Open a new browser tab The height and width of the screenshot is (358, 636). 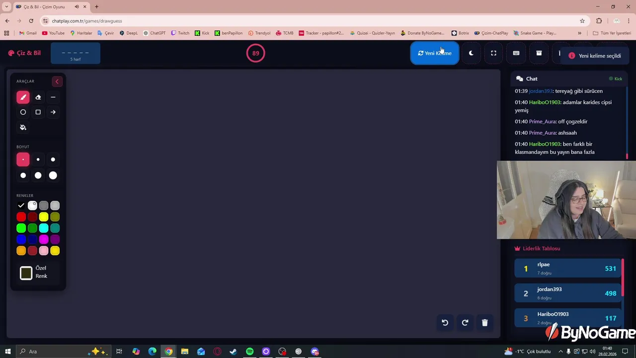96,7
